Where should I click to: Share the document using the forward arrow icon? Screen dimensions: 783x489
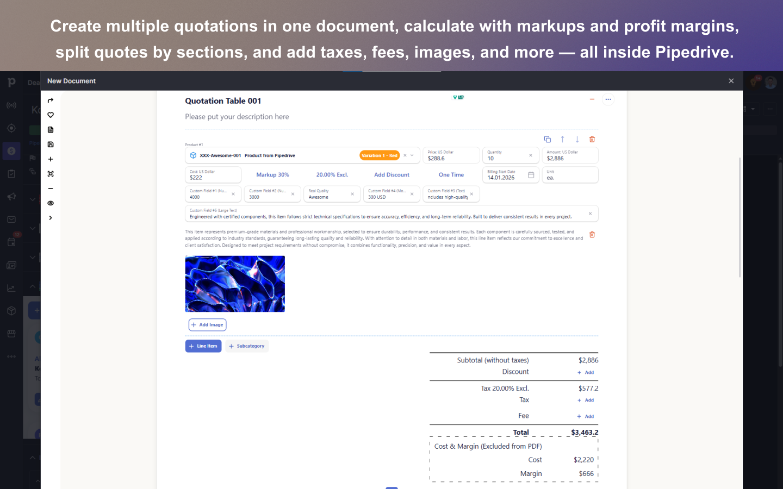(x=51, y=100)
